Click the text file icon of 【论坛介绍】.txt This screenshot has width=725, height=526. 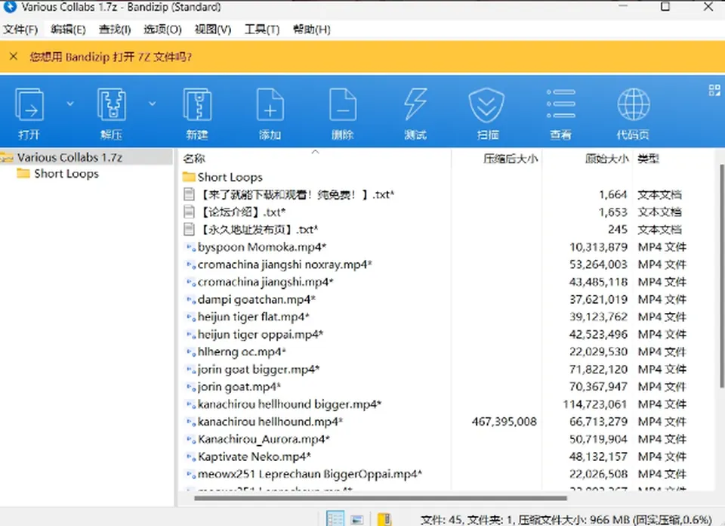click(189, 212)
